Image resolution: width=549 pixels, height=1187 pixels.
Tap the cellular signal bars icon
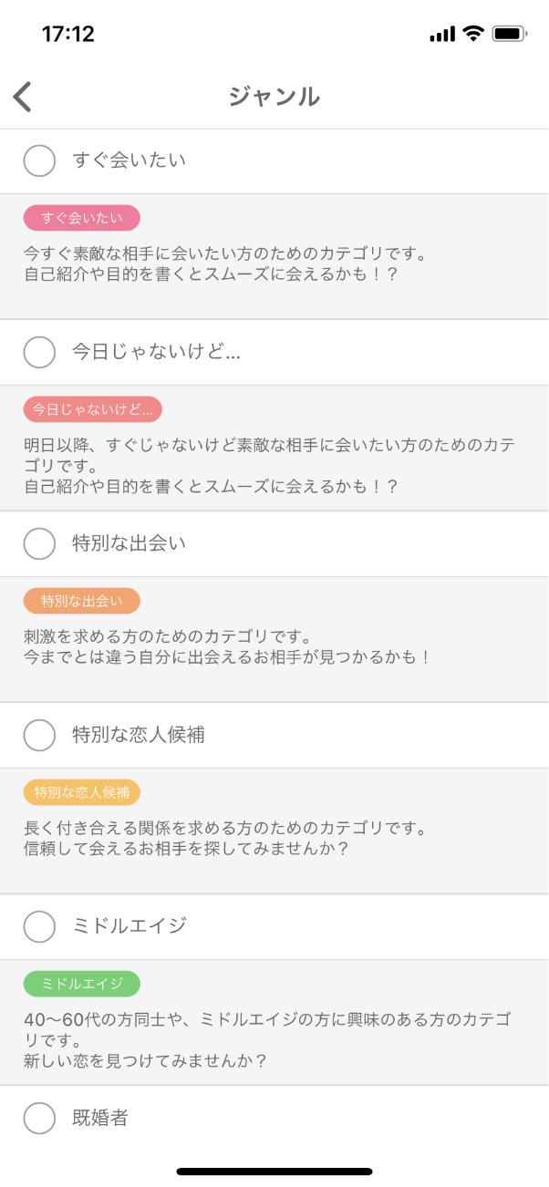(441, 34)
